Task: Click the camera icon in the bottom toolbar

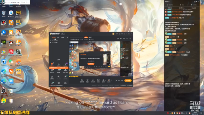Action: tap(87, 80)
